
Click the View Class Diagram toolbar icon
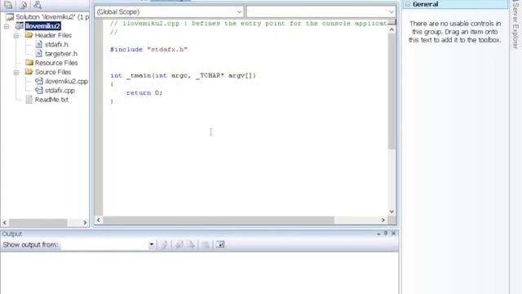pos(38,5)
